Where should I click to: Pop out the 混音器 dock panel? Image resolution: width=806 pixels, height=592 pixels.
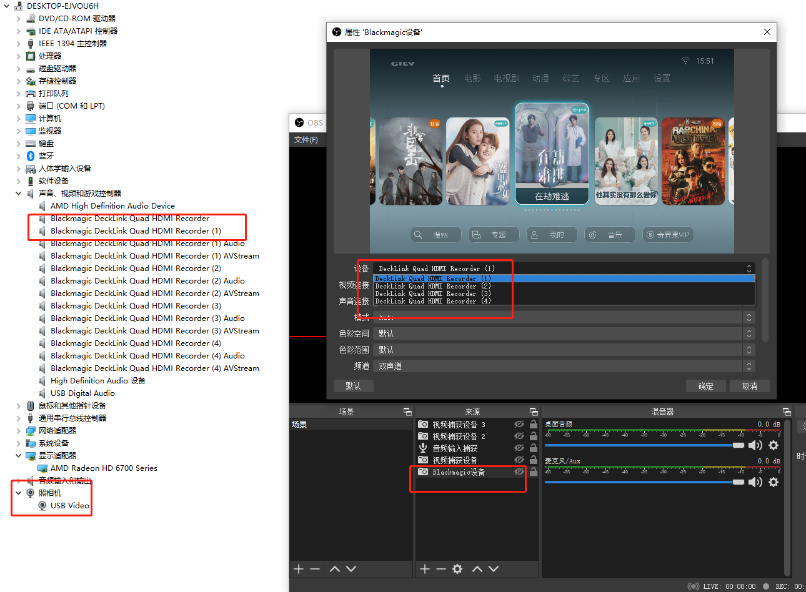[787, 412]
